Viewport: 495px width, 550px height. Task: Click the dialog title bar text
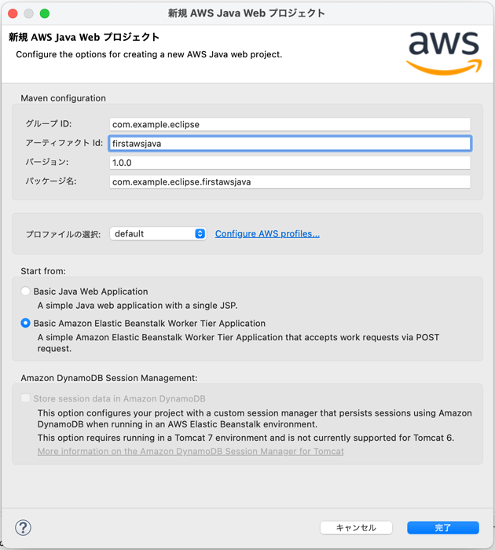pos(246,13)
